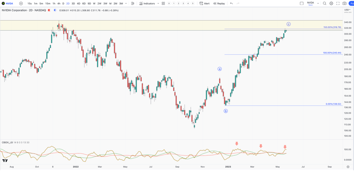Click the red flag next to NASDAQ
Viewport: 354px width, 171px height.
(x=49, y=10)
